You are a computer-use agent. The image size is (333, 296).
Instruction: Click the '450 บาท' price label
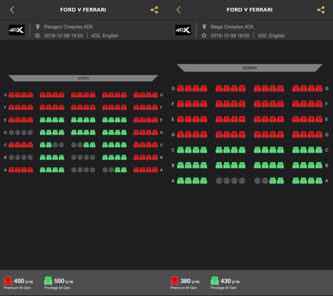tap(23, 281)
